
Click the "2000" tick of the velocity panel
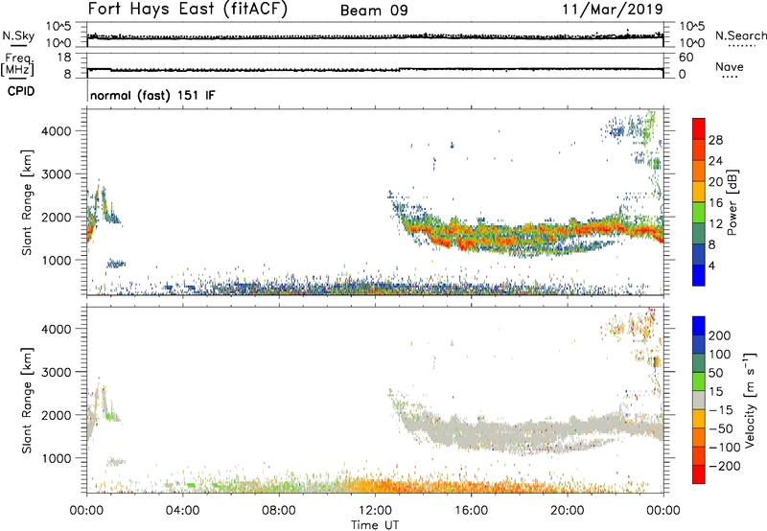(57, 415)
